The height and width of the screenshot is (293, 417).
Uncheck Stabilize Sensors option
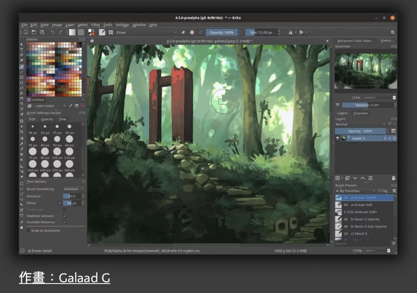(64, 216)
